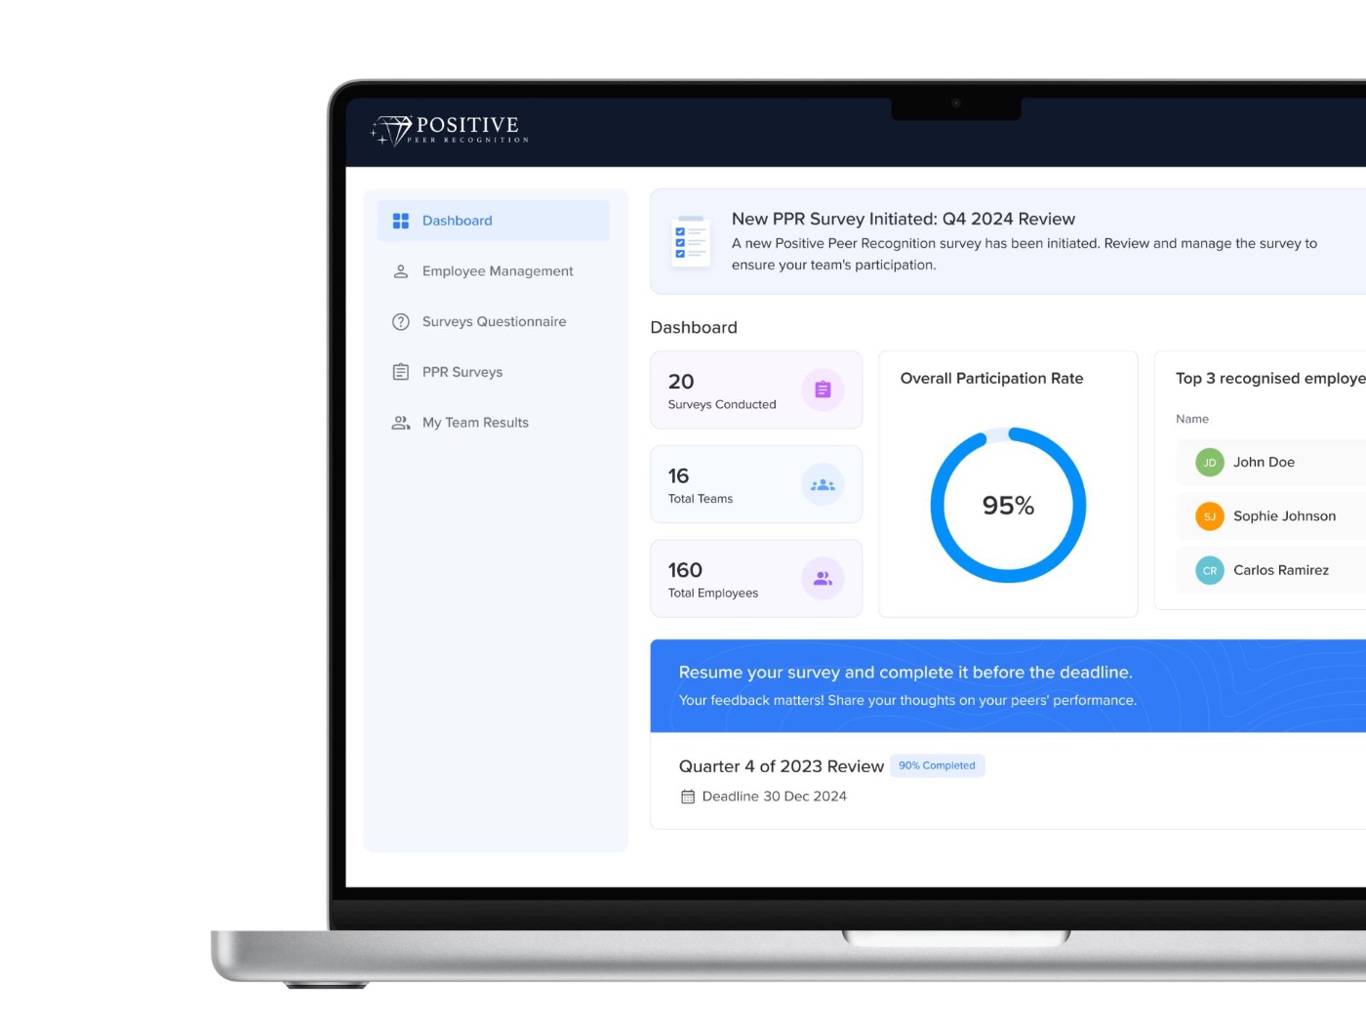The width and height of the screenshot is (1366, 1025).
Task: Click the purple Total Employees people icon
Action: (x=823, y=579)
